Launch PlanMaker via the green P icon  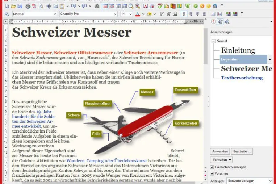pos(196,6)
